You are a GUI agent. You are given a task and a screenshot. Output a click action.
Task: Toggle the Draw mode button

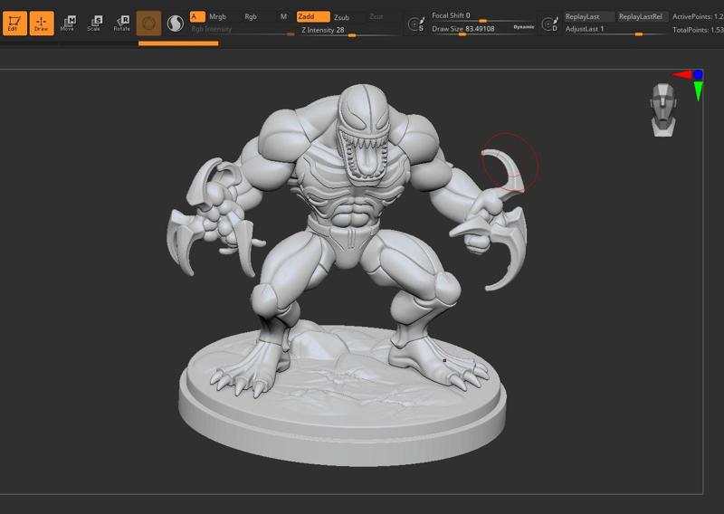(42, 24)
